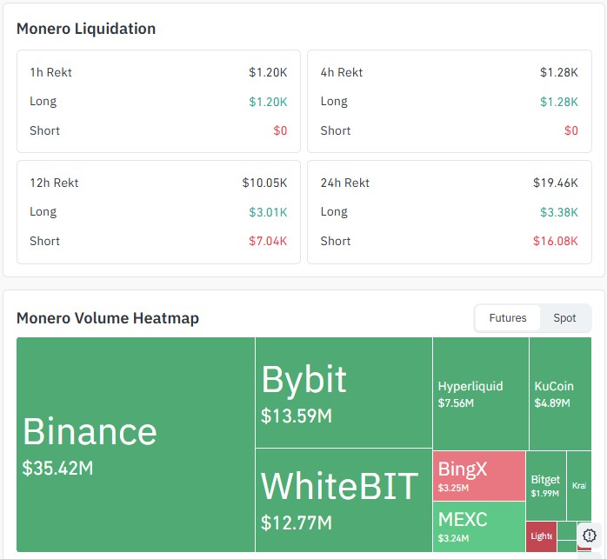Select the dark red Lighter heatmap tile
The width and height of the screenshot is (607, 559).
tap(541, 536)
